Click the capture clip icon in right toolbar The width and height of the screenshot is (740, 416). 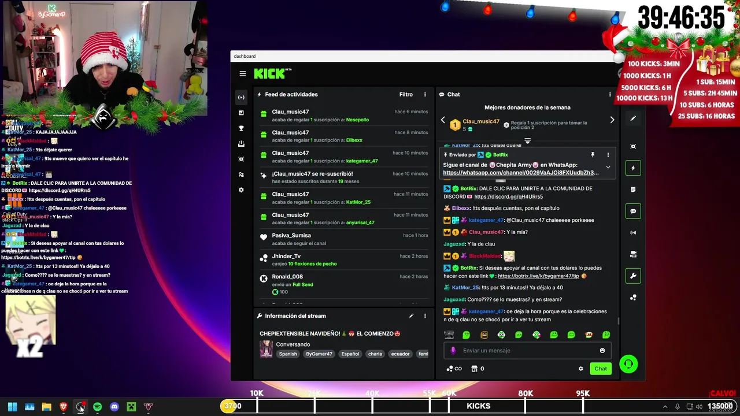pos(633,147)
